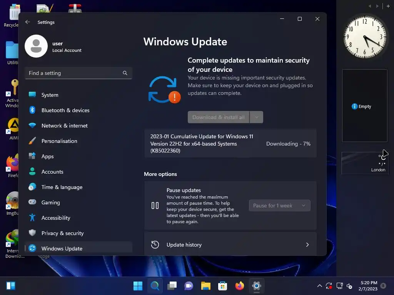Open Task View from taskbar
The image size is (394, 295).
pyautogui.click(x=172, y=286)
